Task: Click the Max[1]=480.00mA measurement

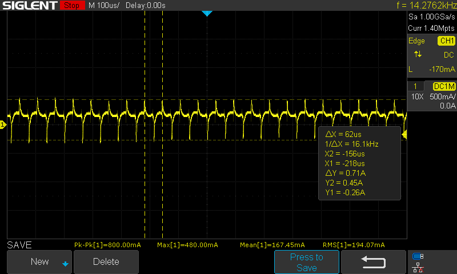Action: [187, 245]
